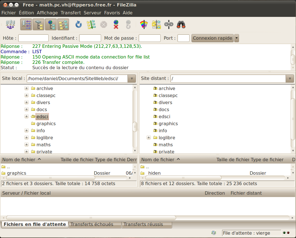Toggle the transfer queue display
This screenshot has width=296, height=238.
click(x=63, y=25)
